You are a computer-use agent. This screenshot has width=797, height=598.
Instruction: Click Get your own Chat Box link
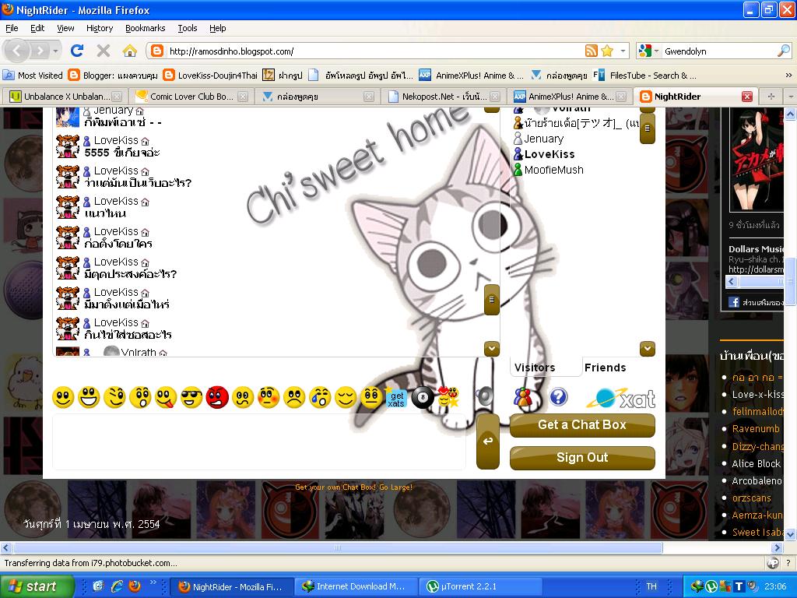353,487
